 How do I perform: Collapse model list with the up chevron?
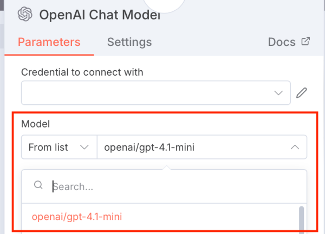pos(295,147)
